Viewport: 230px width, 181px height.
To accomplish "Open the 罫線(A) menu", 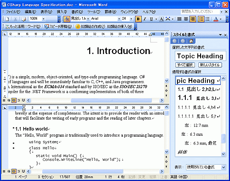I will coord(110,12).
